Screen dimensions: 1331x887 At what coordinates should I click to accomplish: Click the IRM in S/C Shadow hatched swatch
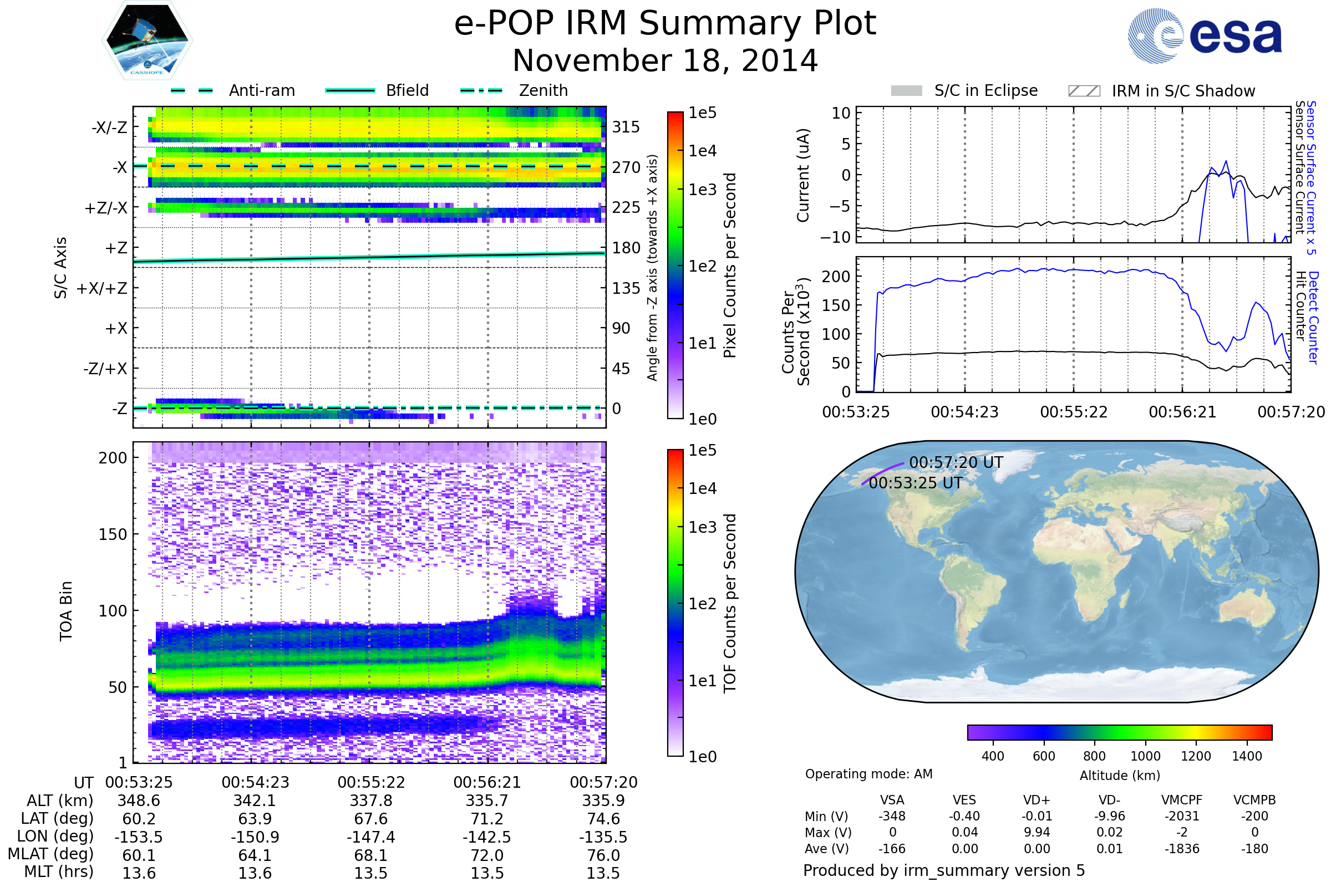point(1084,91)
